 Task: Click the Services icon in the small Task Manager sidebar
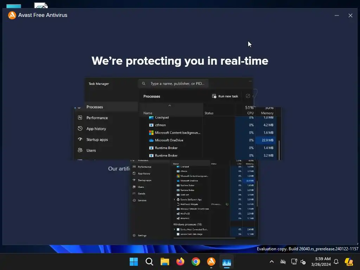pyautogui.click(x=134, y=200)
